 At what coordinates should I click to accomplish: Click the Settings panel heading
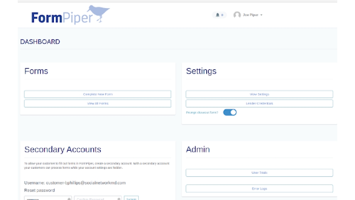click(x=201, y=71)
